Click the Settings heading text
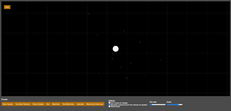Screen dimensions: 231x111 click(112, 101)
